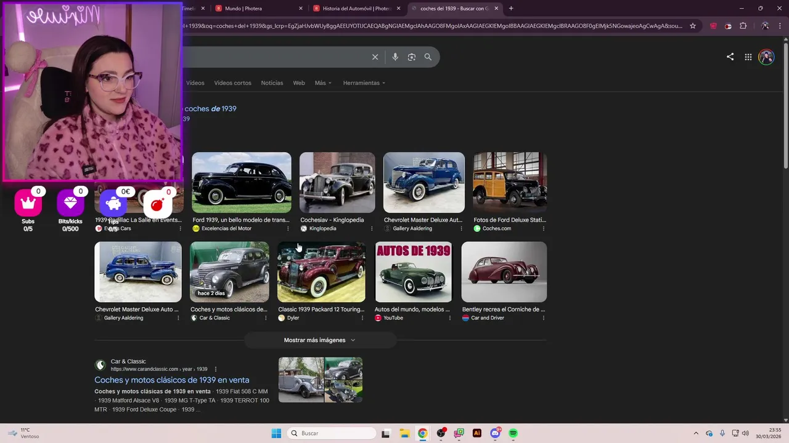Open the Bentley Corniche red car thumbnail

coord(504,272)
